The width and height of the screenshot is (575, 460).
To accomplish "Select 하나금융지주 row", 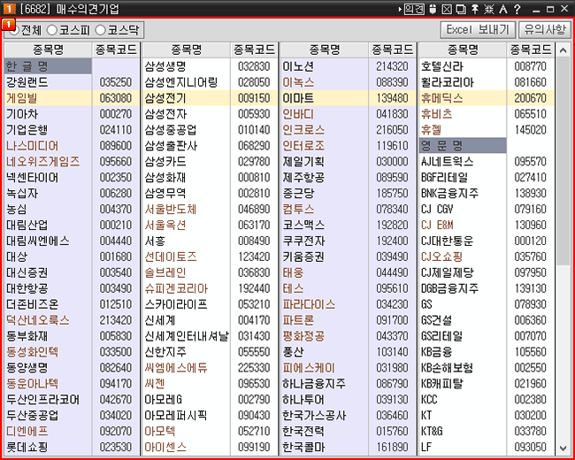I will click(x=349, y=384).
